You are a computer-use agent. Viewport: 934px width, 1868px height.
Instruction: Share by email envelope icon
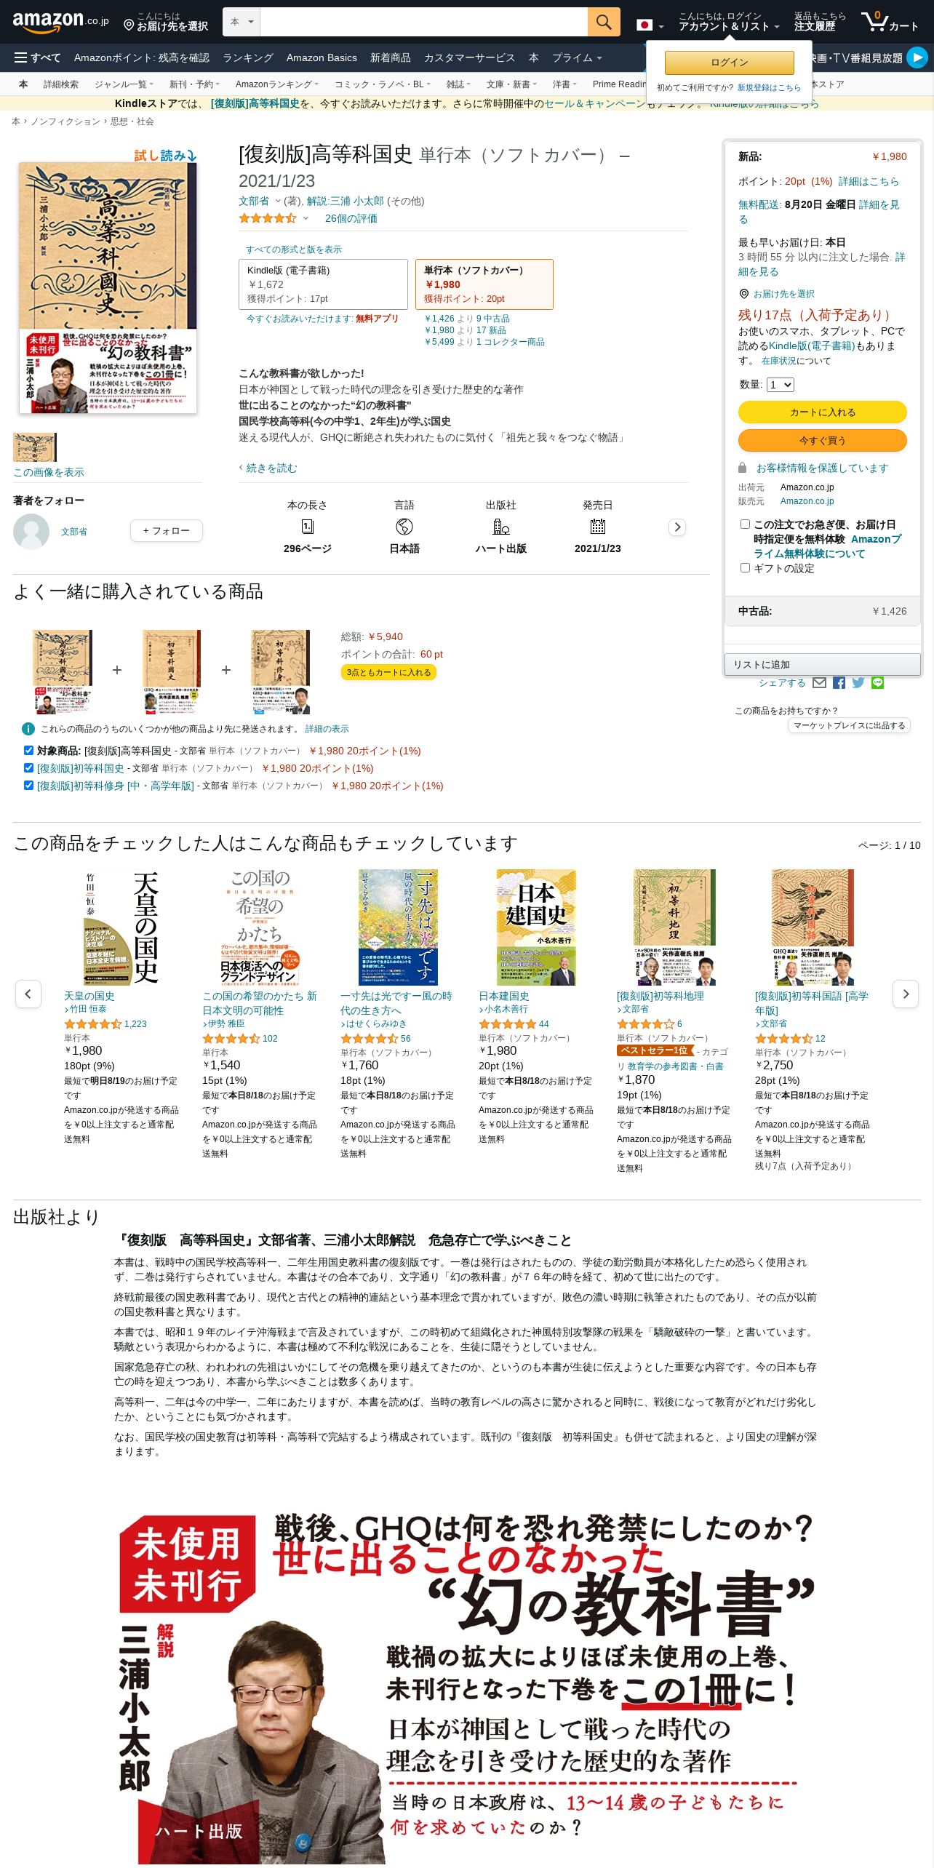click(819, 682)
